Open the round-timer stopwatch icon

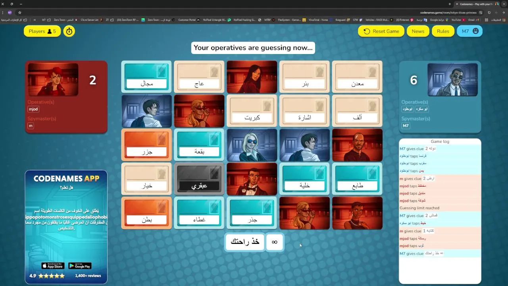(x=69, y=31)
